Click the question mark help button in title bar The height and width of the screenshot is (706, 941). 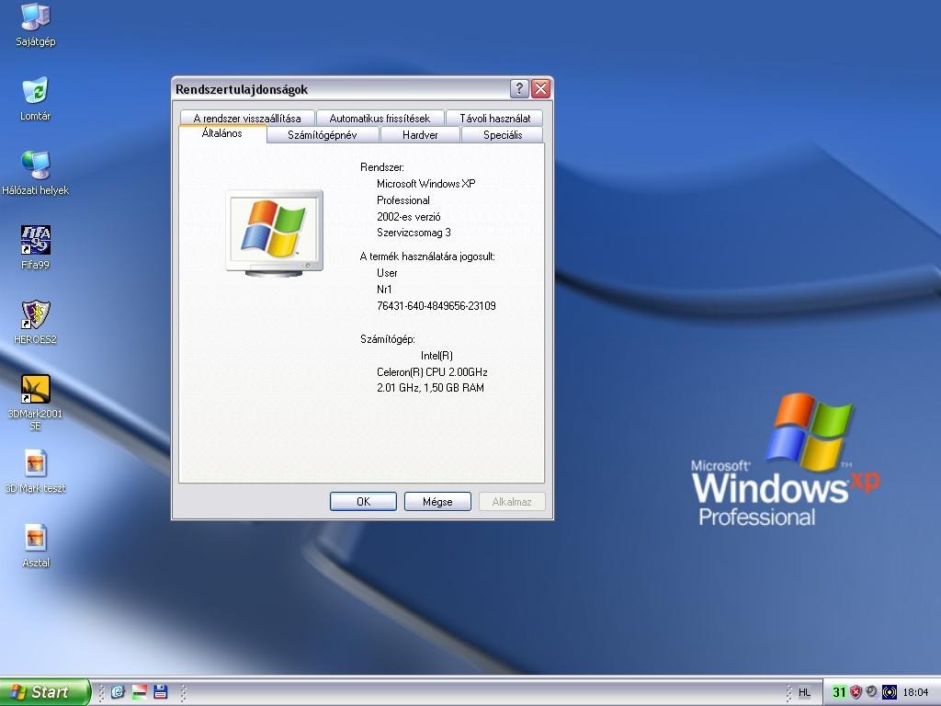(x=519, y=89)
